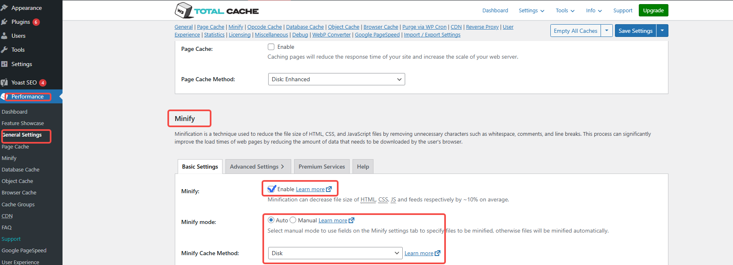This screenshot has width=733, height=265.
Task: Open Object Cache in the sidebar submenu
Action: pyautogui.click(x=17, y=181)
